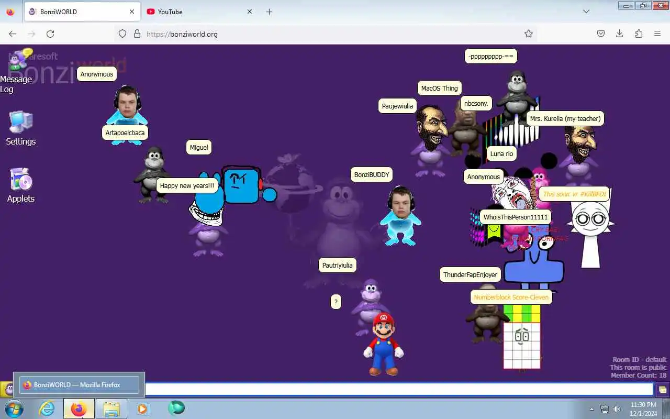Reload the BonziWORLD page

click(x=50, y=34)
